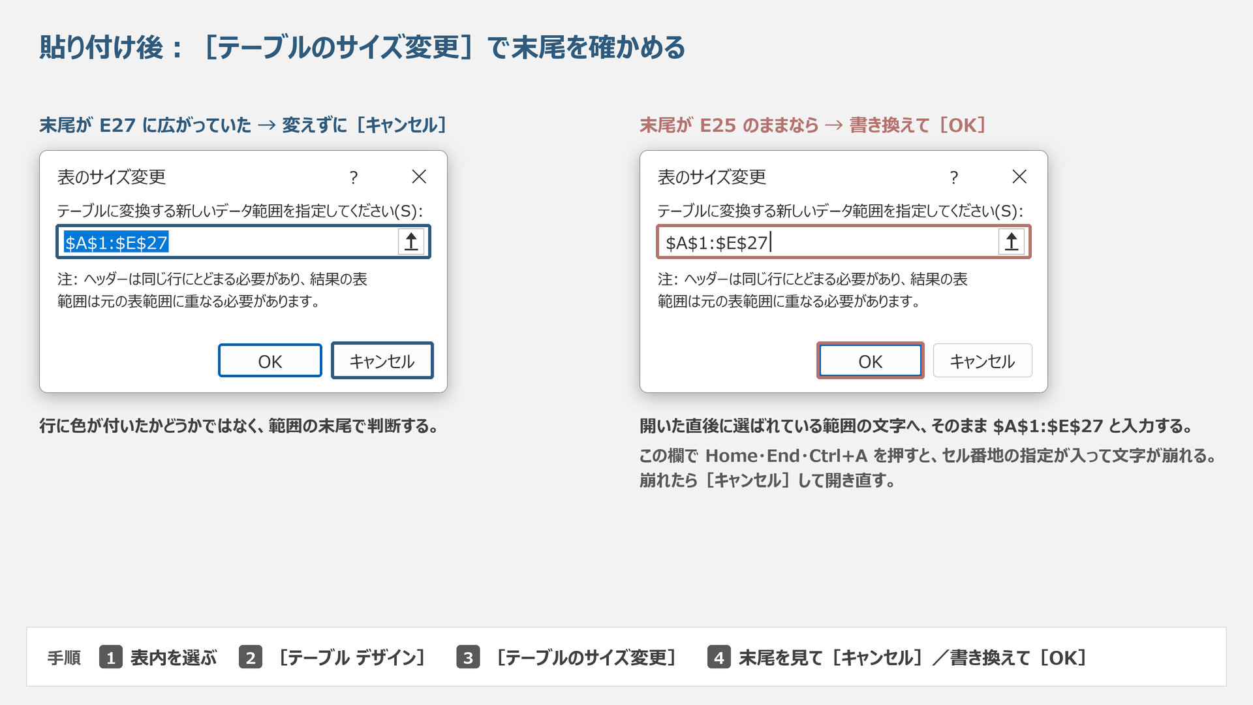The width and height of the screenshot is (1253, 705).
Task: Click OK in the left dialog
Action: [270, 361]
